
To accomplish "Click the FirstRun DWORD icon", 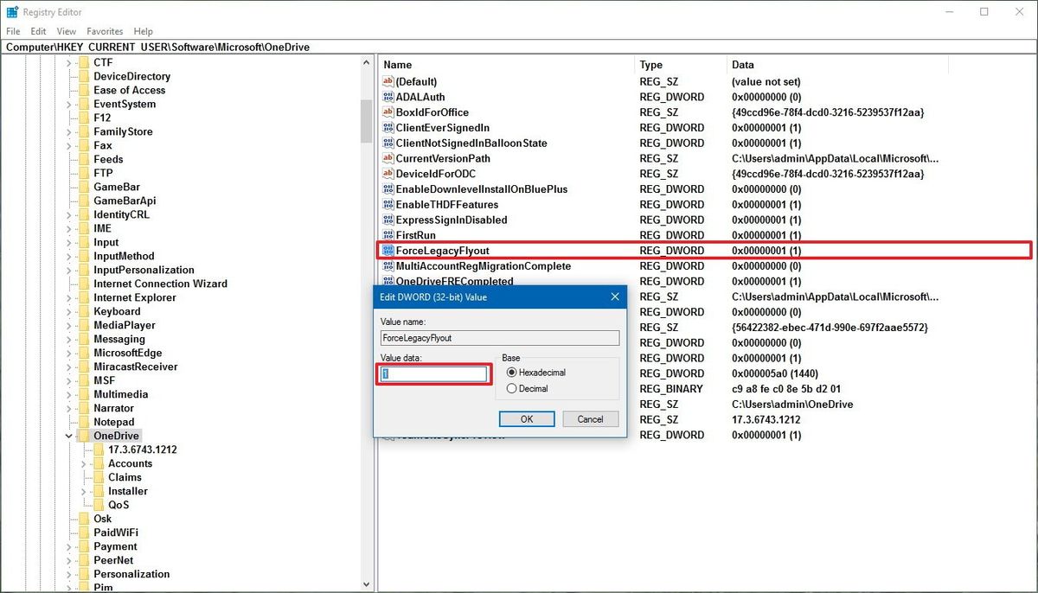I will pos(388,235).
